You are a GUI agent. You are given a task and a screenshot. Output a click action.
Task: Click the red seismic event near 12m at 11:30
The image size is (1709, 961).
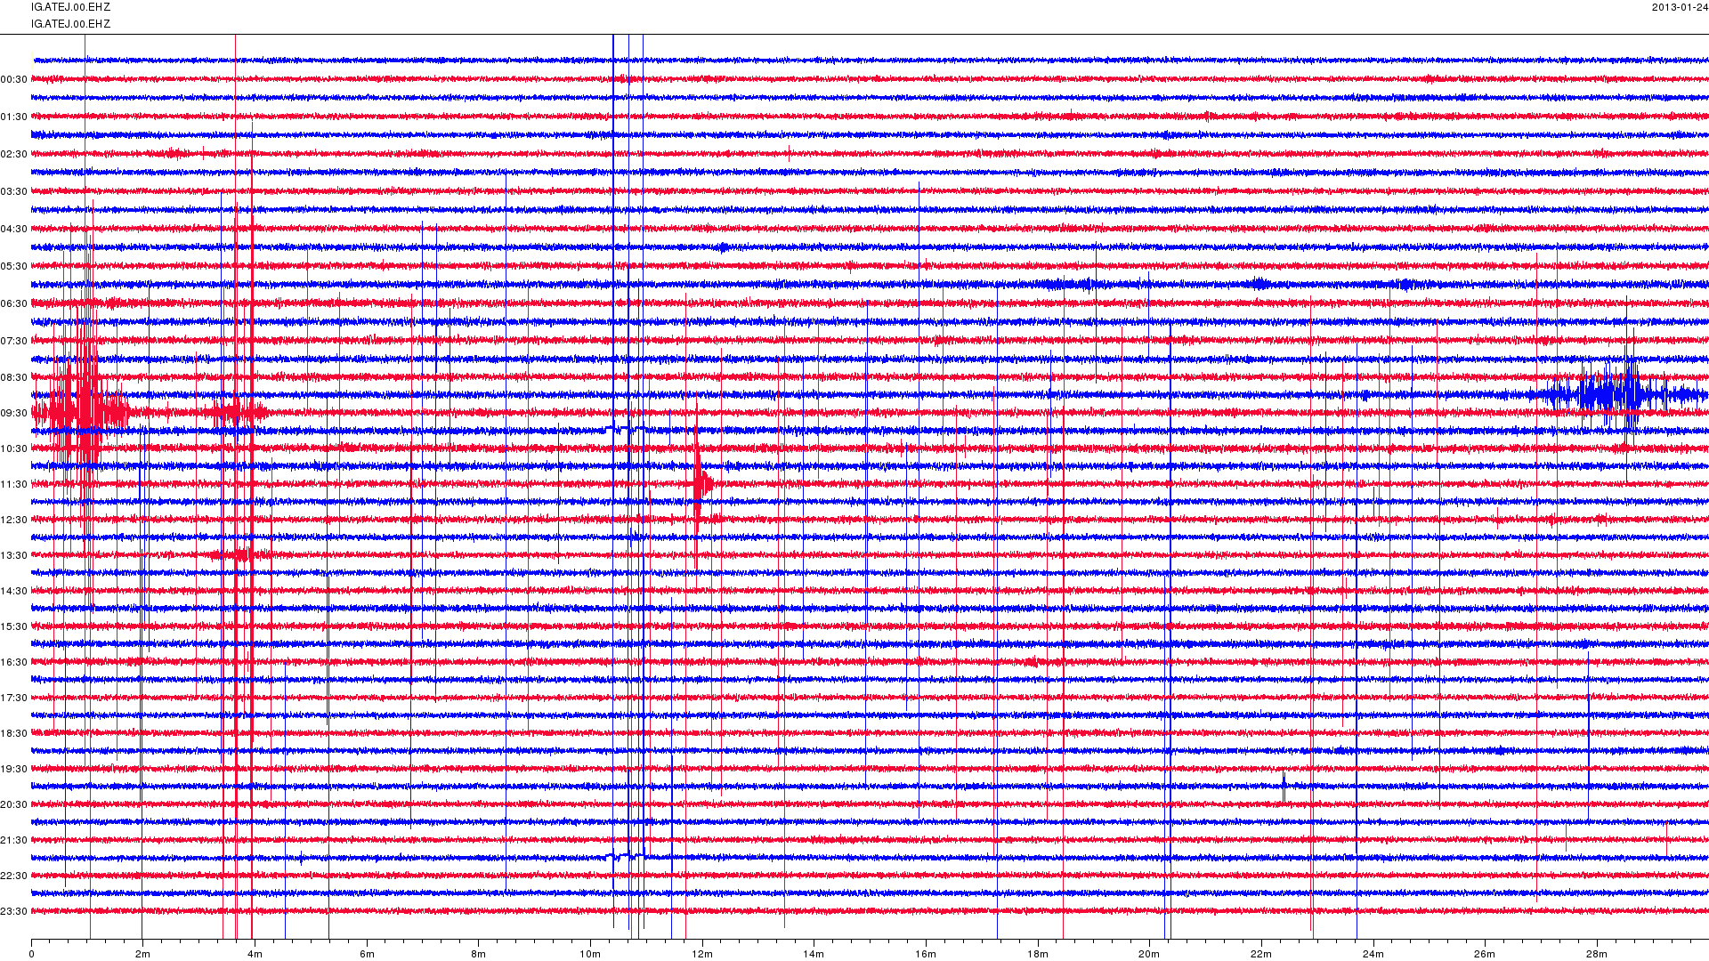tap(701, 484)
